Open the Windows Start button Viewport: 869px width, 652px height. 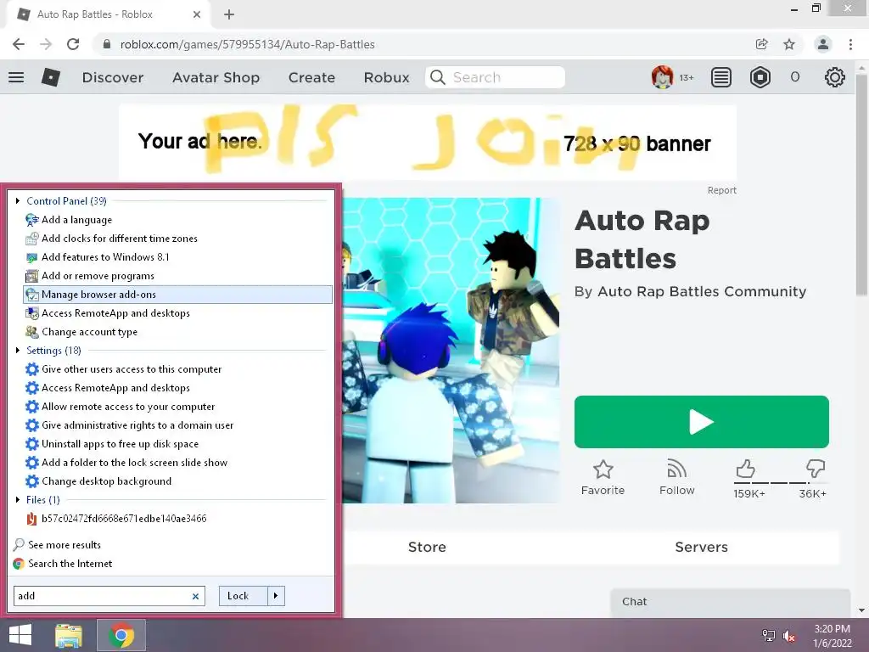[x=20, y=635]
